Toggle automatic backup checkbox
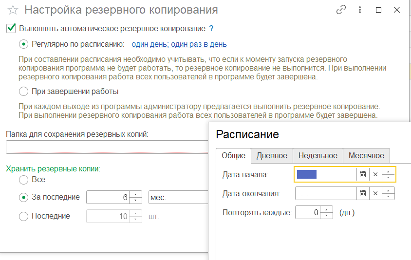 pos(11,29)
